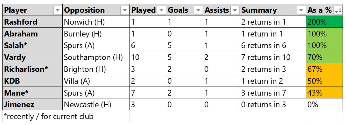Viewport: 346px width, 125px height.
Task: Select the dark green 200% cell
Action: tap(324, 22)
